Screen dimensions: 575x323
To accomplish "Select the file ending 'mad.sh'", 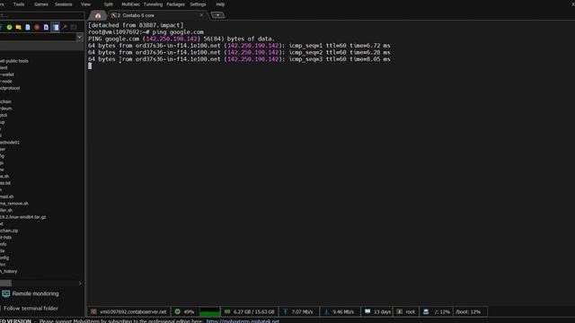I will click(x=6, y=196).
